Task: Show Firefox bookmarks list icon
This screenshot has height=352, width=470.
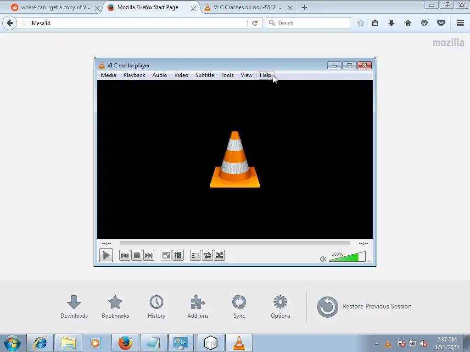Action: 375,23
